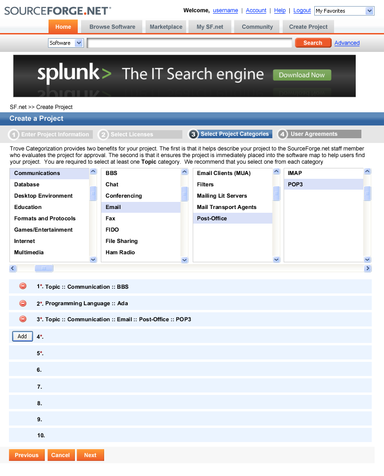Select File Sharing subcategory
The width and height of the screenshot is (384, 476).
click(x=141, y=241)
